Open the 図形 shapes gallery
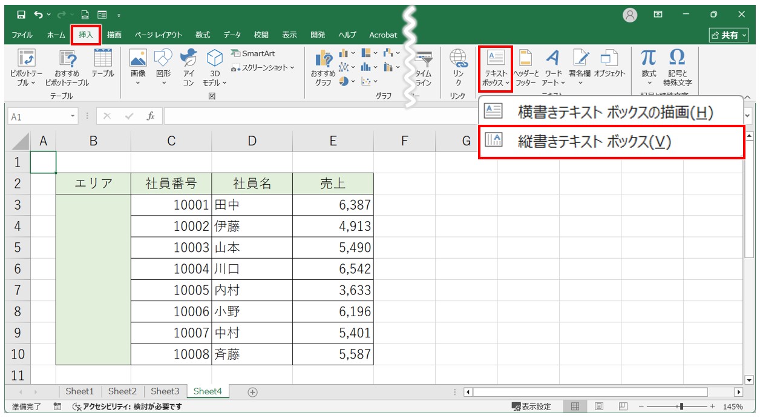Viewport: 760px width, 418px height. tap(163, 68)
